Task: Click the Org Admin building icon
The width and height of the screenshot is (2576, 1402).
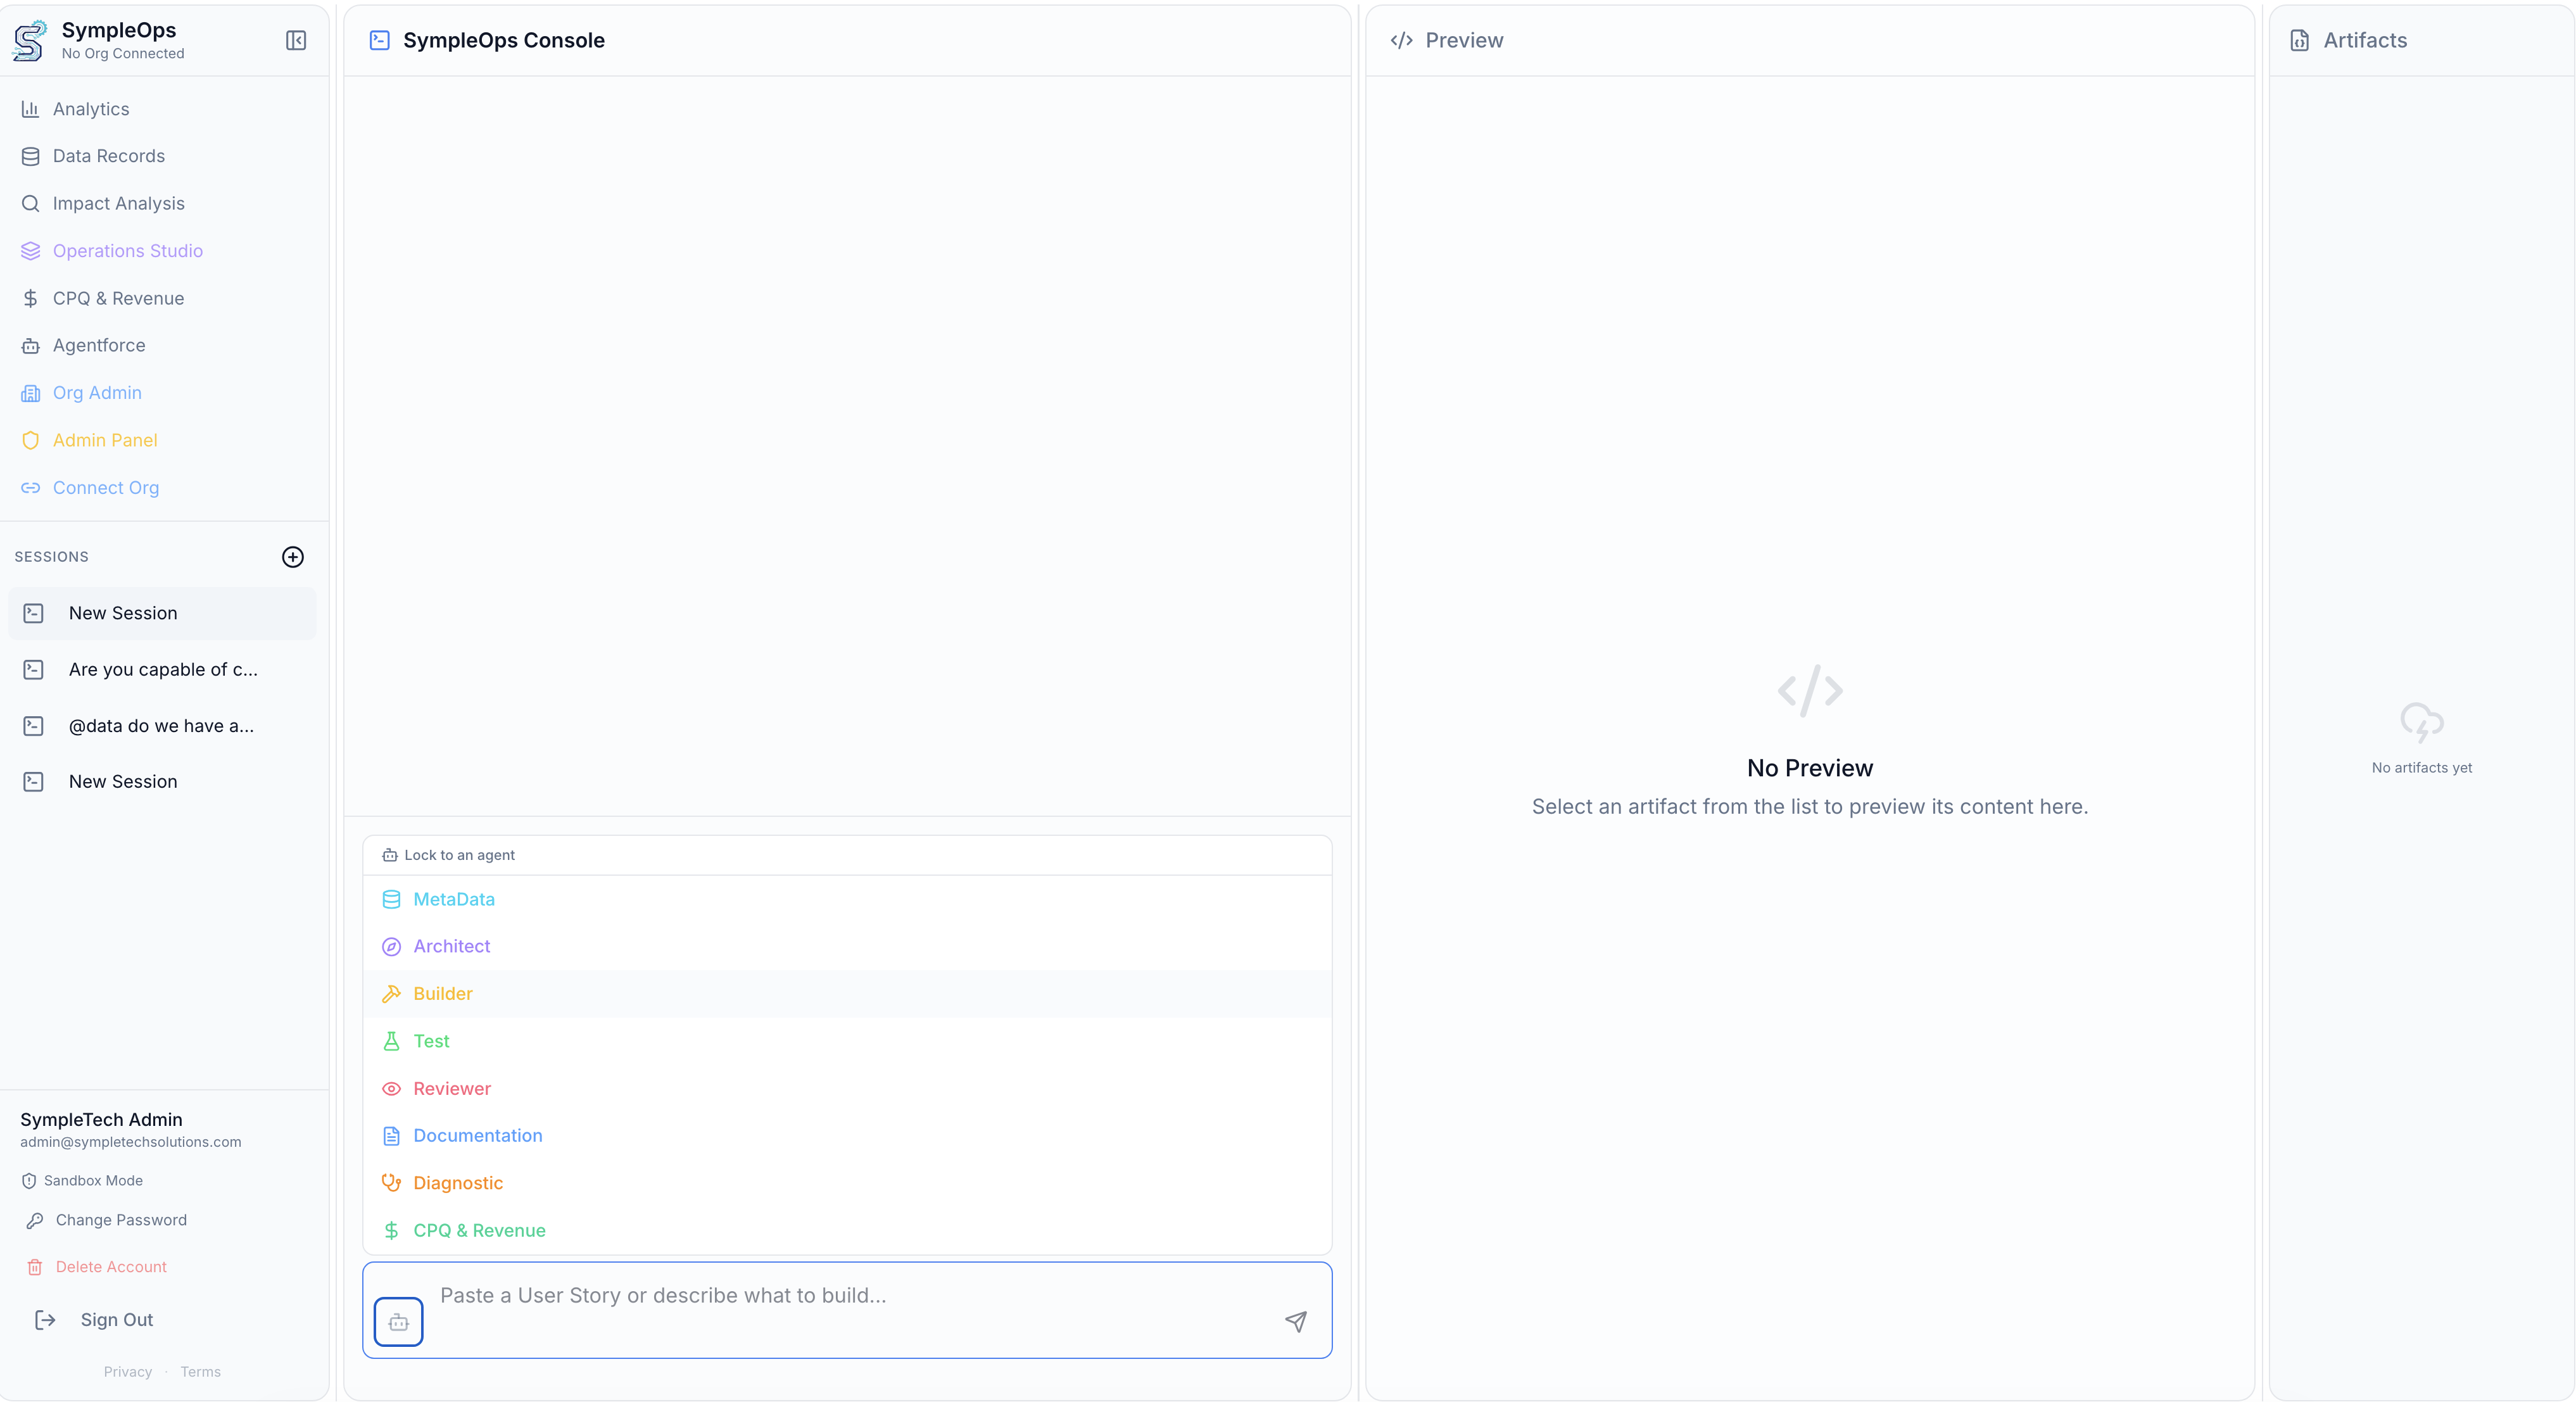Action: 30,393
